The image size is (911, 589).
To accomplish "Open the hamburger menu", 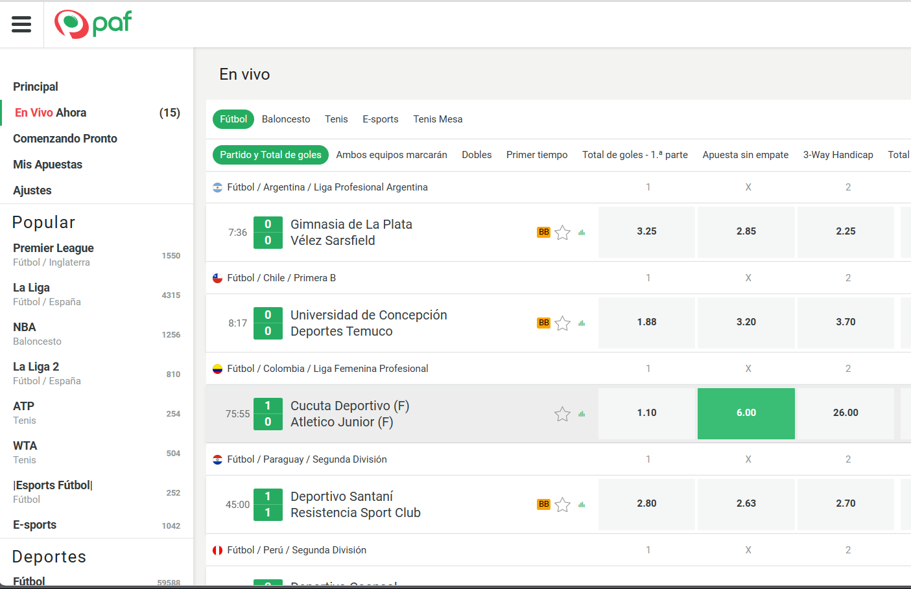I will click(x=21, y=25).
